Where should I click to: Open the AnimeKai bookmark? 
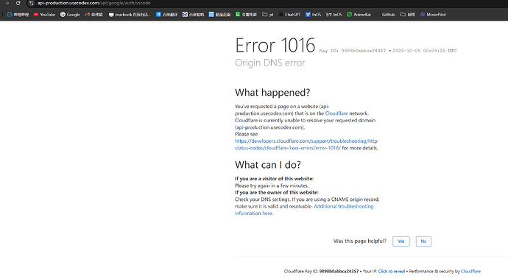(x=359, y=15)
